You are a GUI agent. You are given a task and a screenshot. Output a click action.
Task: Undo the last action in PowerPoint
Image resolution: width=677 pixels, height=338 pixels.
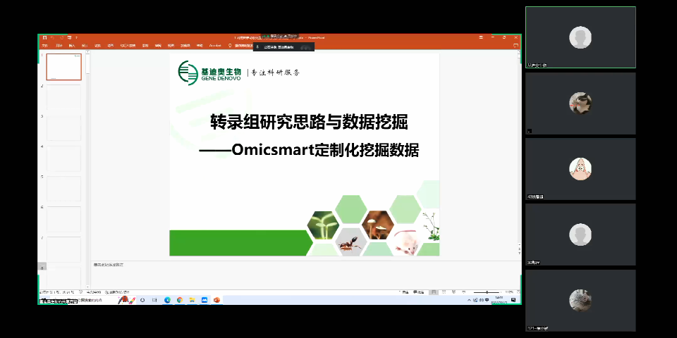coord(53,37)
